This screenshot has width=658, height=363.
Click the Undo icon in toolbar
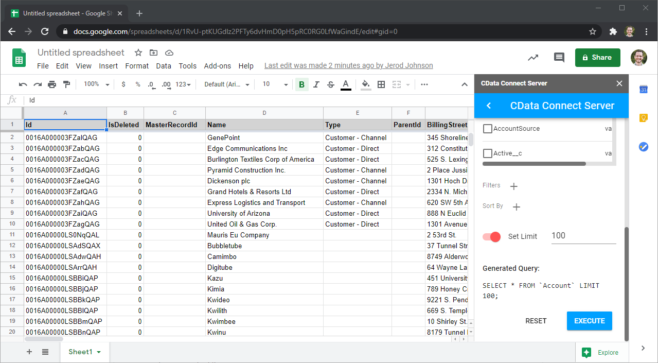(23, 84)
